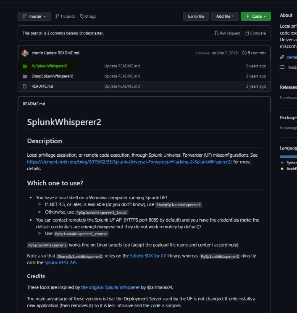Open the green Code dropdown

(255, 16)
